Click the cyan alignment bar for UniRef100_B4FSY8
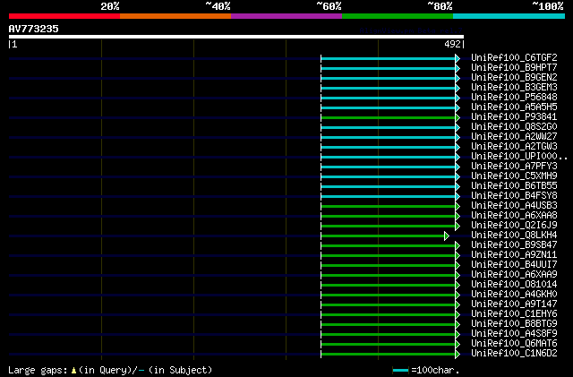This screenshot has height=377, width=573. coord(388,197)
